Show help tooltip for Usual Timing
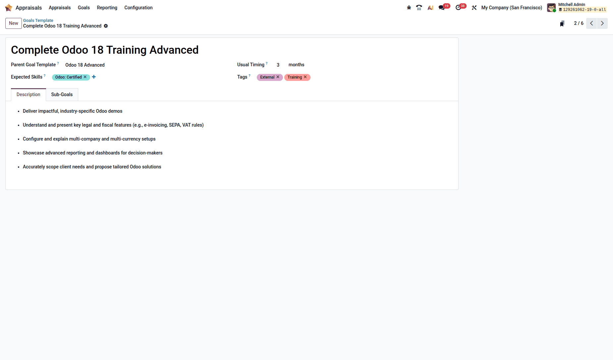Viewport: 613px width, 360px height. [267, 63]
